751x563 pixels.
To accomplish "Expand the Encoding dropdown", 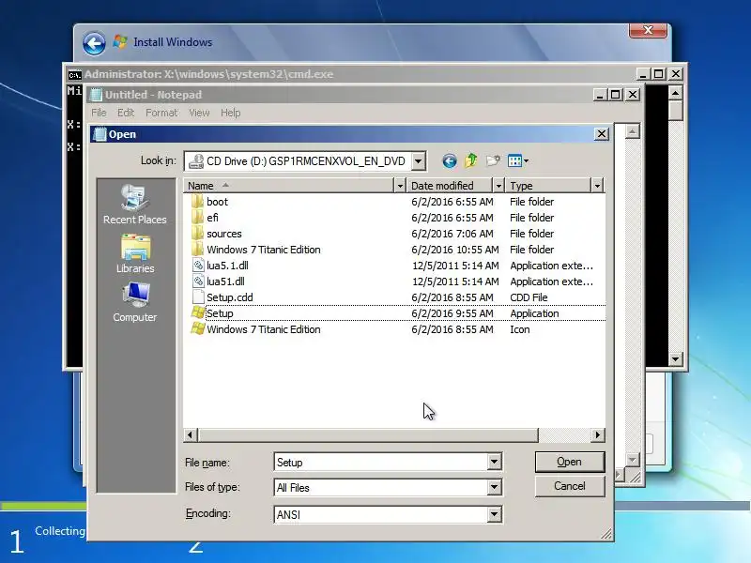I will click(495, 514).
